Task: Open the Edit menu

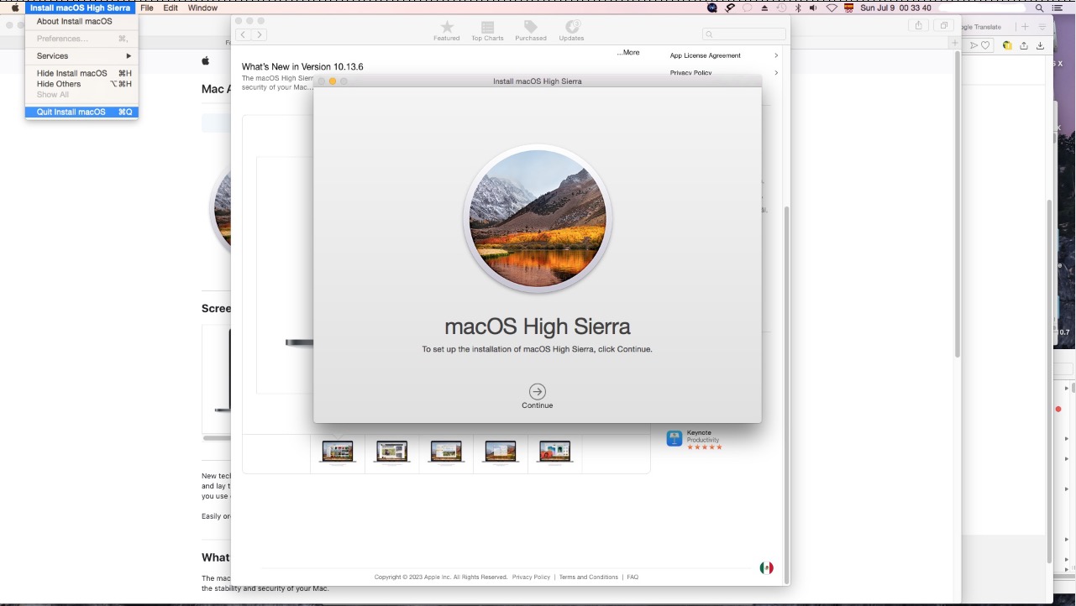Action: click(171, 8)
